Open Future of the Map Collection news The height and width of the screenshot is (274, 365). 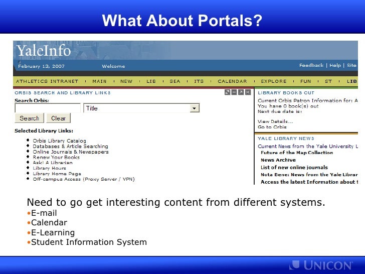click(297, 153)
